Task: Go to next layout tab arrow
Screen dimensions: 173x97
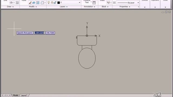Action: (x=7, y=95)
